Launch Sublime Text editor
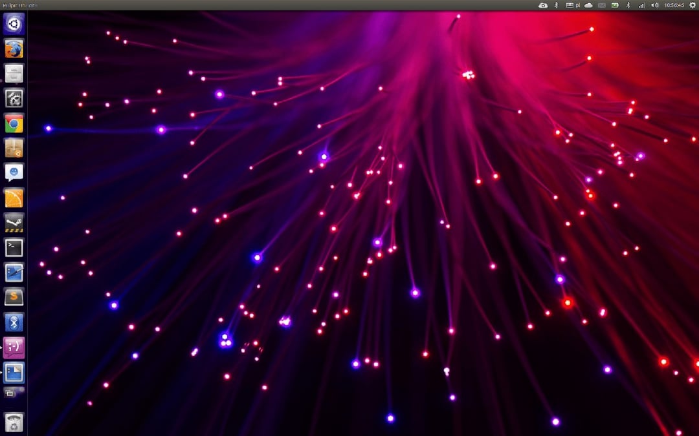The width and height of the screenshot is (699, 436). point(14,296)
